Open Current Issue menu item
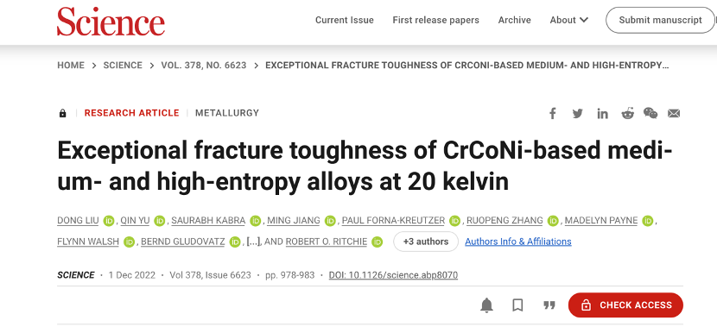The height and width of the screenshot is (333, 717). tap(345, 20)
